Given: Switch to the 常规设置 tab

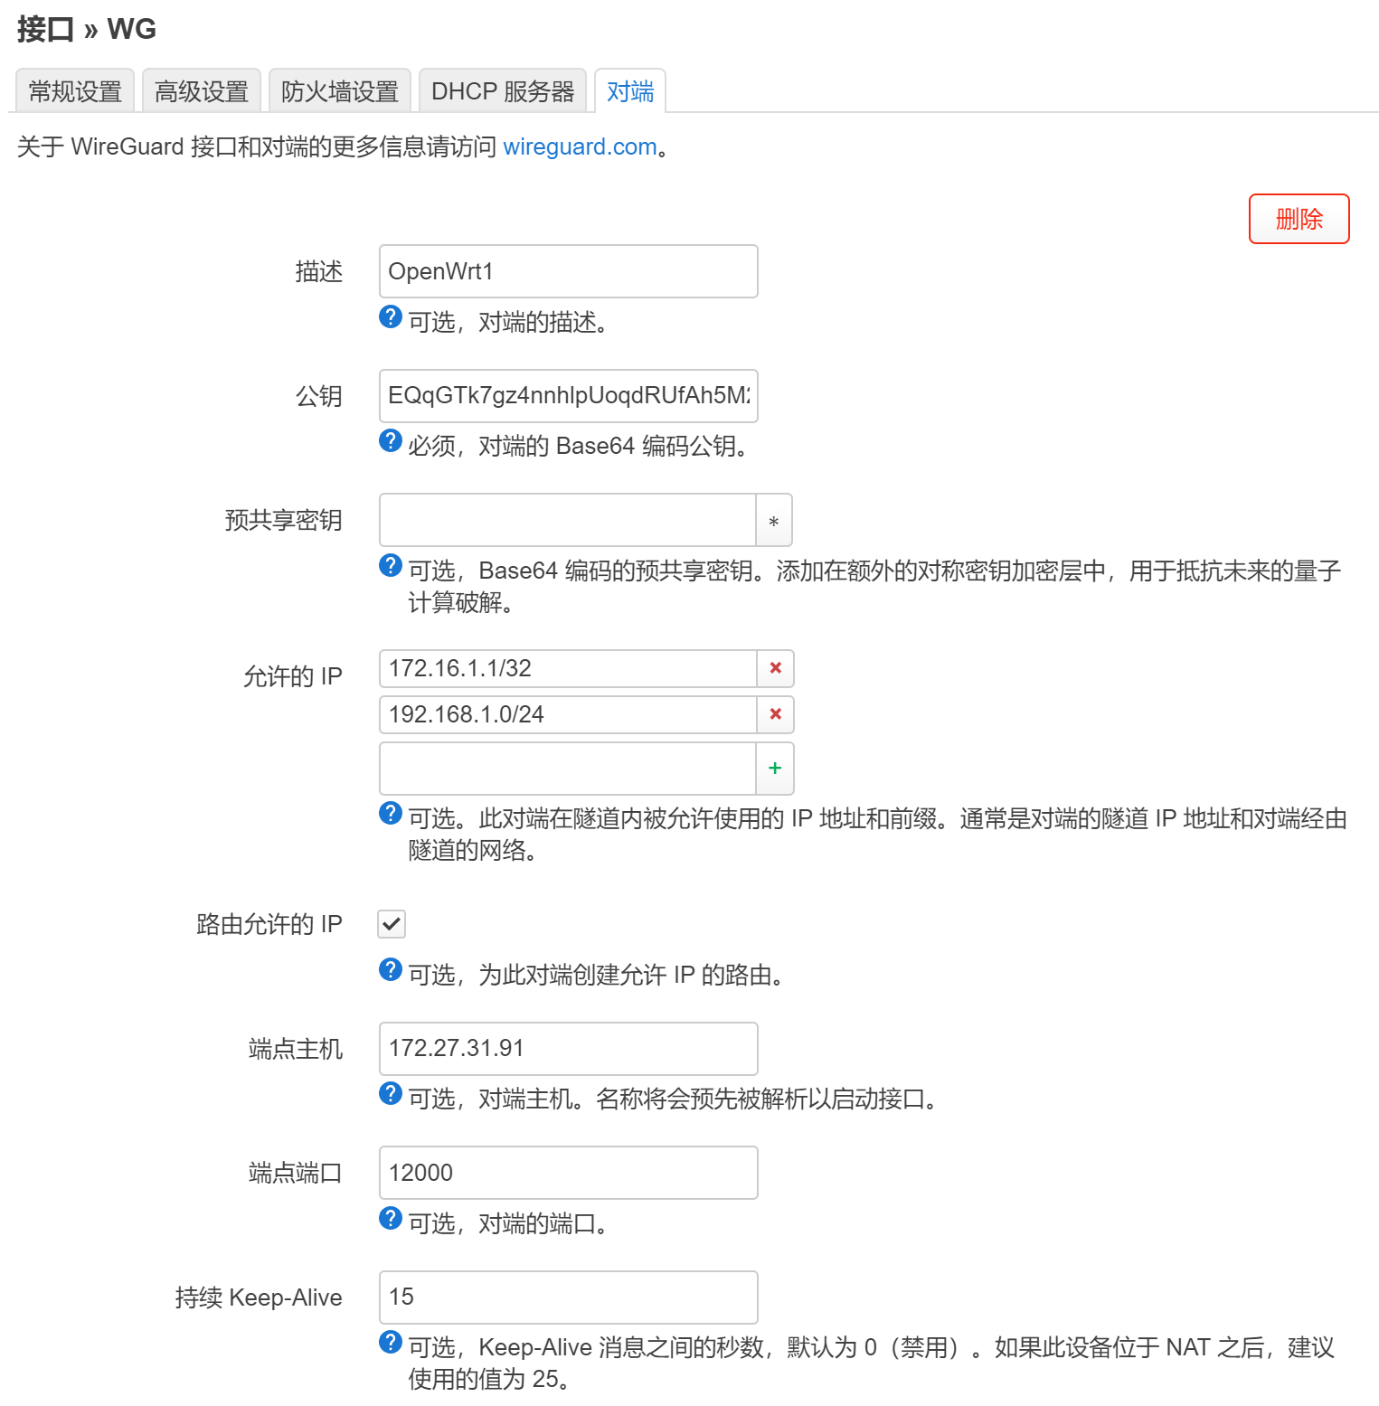Looking at the screenshot, I should [x=75, y=91].
